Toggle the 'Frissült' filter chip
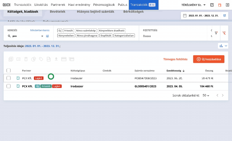Screen dimensions: 232x141 (x=69, y=31)
